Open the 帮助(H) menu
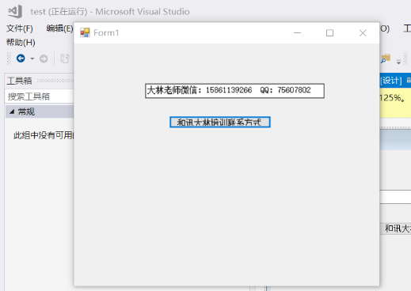411x291 pixels. 21,43
